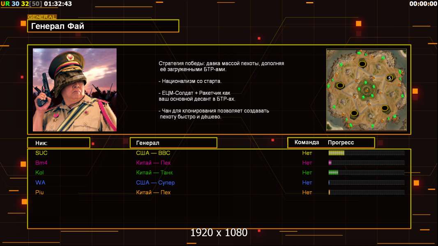Click the GENERAL label above title
438x246 pixels.
click(x=42, y=17)
